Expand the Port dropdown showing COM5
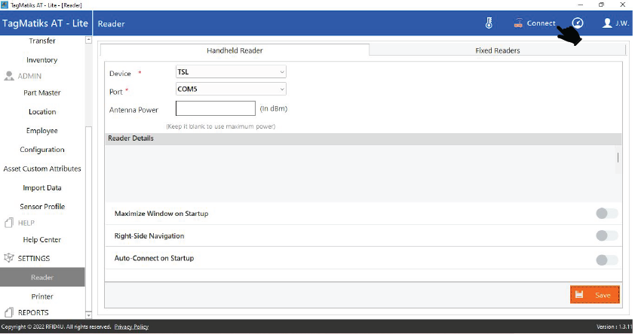The width and height of the screenshot is (635, 334). click(x=231, y=89)
